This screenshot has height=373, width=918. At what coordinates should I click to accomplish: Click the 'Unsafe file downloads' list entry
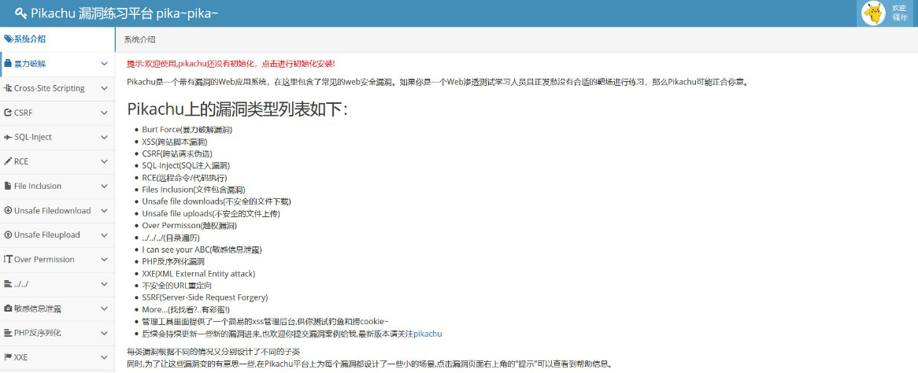tap(216, 201)
